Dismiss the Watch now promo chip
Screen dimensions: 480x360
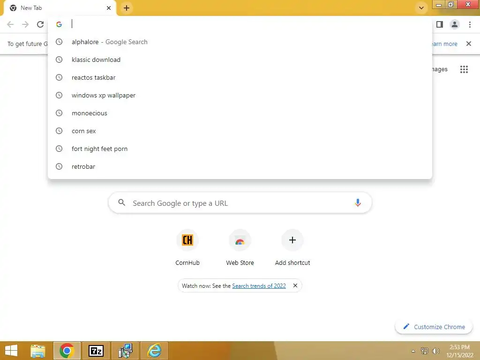(x=295, y=285)
